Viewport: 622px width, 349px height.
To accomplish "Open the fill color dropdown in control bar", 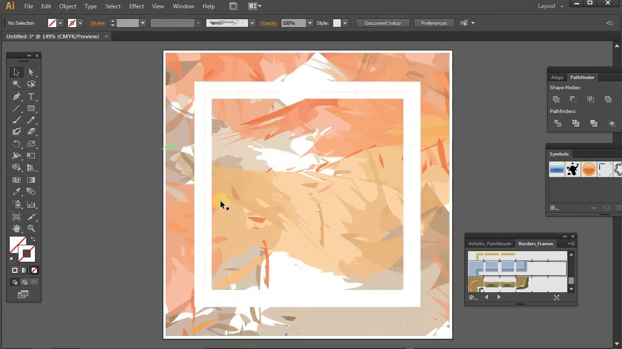I will (61, 23).
